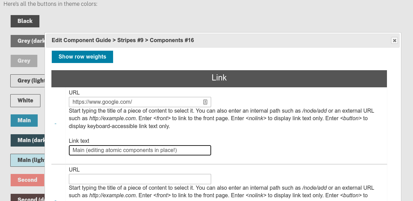Click the Grey (dark) theme button

point(27,41)
